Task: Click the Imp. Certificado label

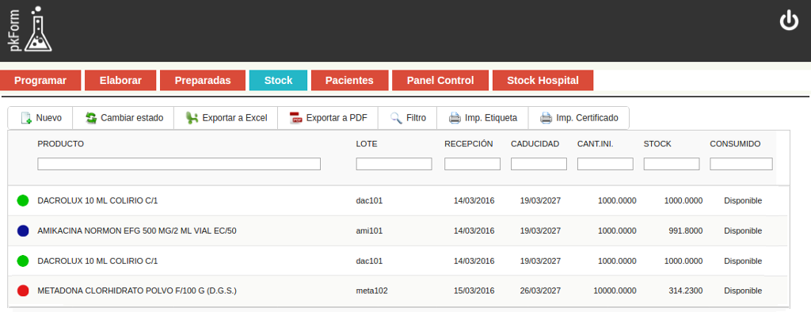Action: pos(587,118)
